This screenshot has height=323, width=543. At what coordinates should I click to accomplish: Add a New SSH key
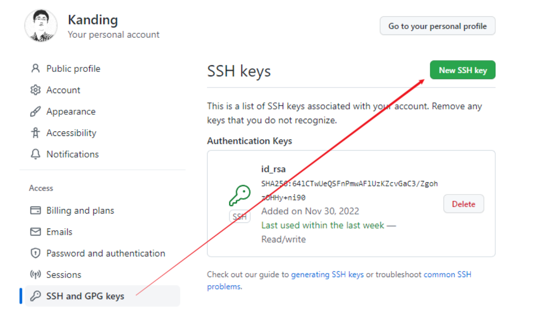point(463,70)
